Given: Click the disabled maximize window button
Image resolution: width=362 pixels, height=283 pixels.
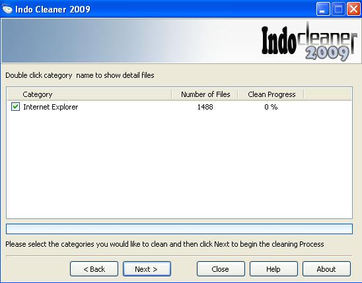Looking at the screenshot, I should [x=338, y=9].
